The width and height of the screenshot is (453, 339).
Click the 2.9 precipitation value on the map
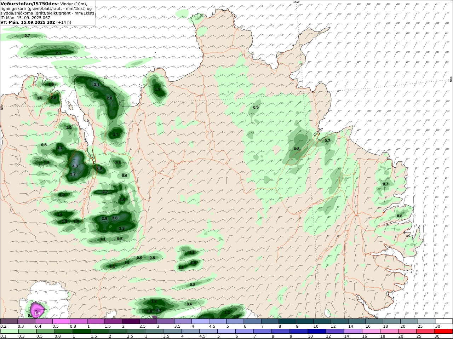[x=104, y=219]
